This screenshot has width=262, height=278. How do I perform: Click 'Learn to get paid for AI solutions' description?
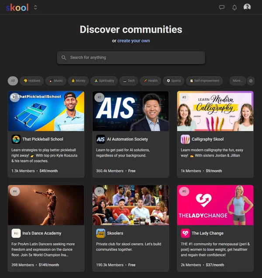[x=123, y=153]
